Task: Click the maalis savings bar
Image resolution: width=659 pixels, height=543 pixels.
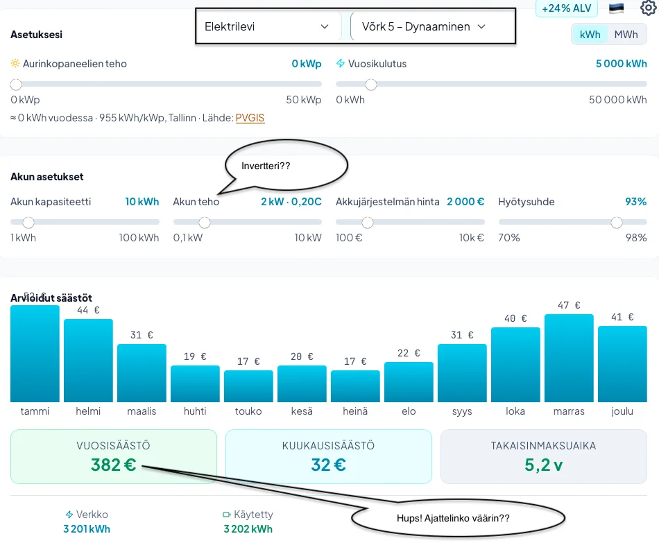Action: pyautogui.click(x=142, y=373)
